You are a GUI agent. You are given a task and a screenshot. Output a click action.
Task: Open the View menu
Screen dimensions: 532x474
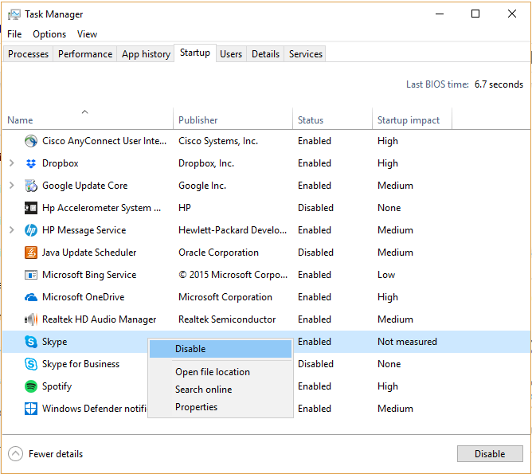87,34
